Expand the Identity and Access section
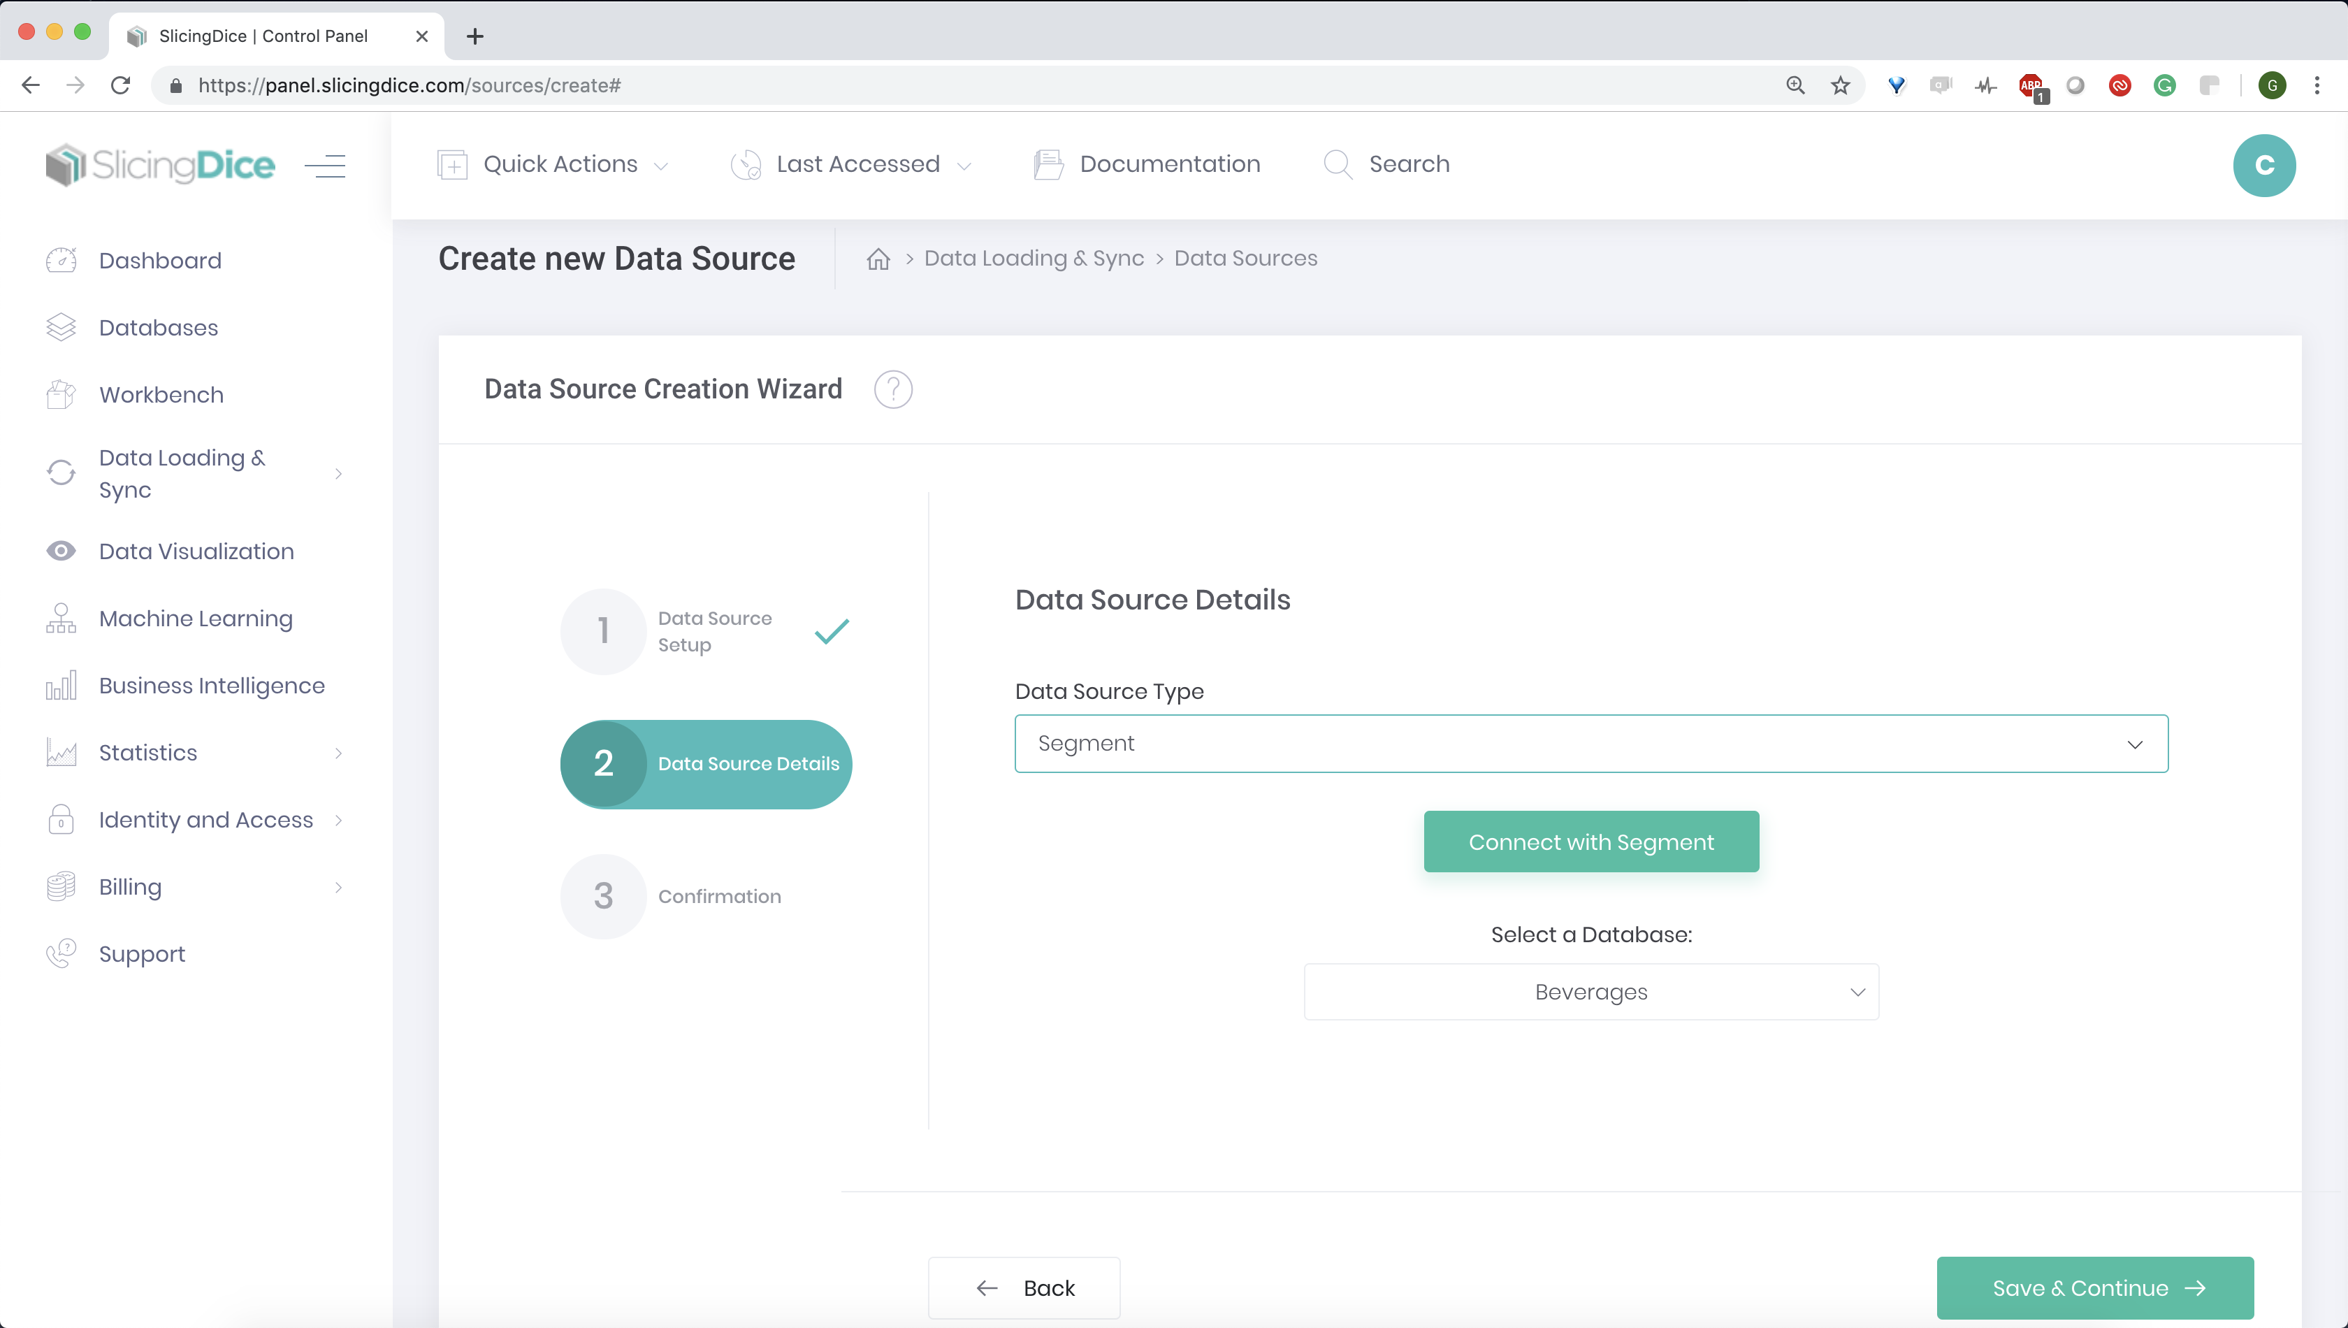This screenshot has height=1328, width=2348. [205, 819]
